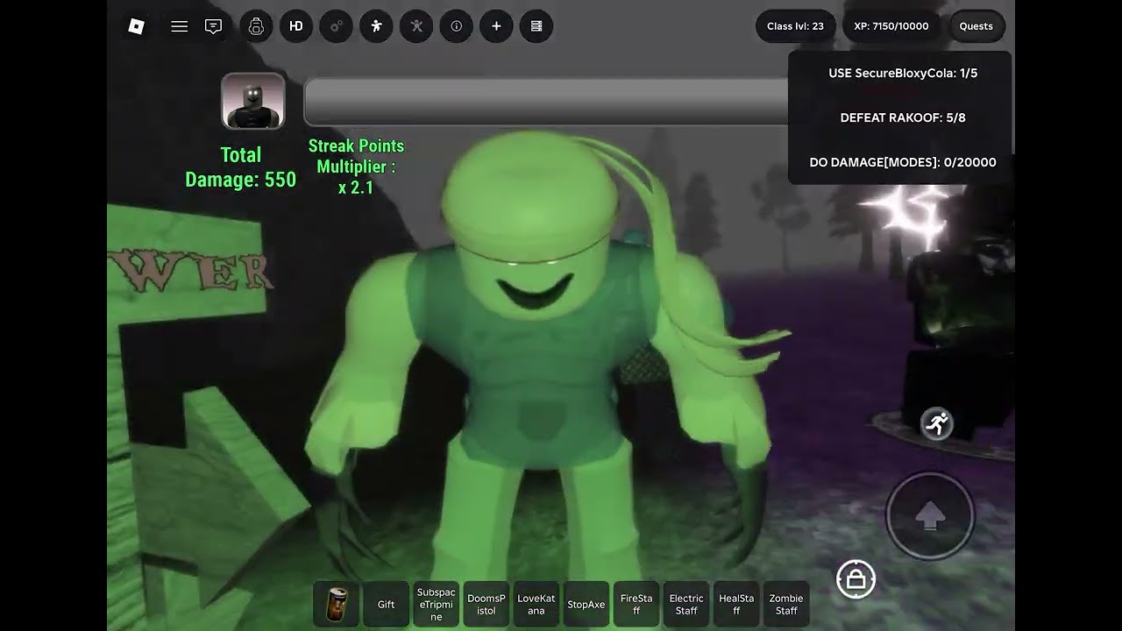Image resolution: width=1122 pixels, height=631 pixels.
Task: Equip the Electric Staff tool
Action: click(686, 604)
